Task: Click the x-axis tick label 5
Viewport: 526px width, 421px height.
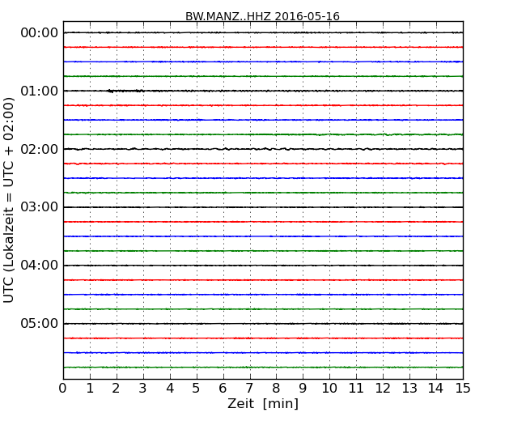Action: [196, 389]
